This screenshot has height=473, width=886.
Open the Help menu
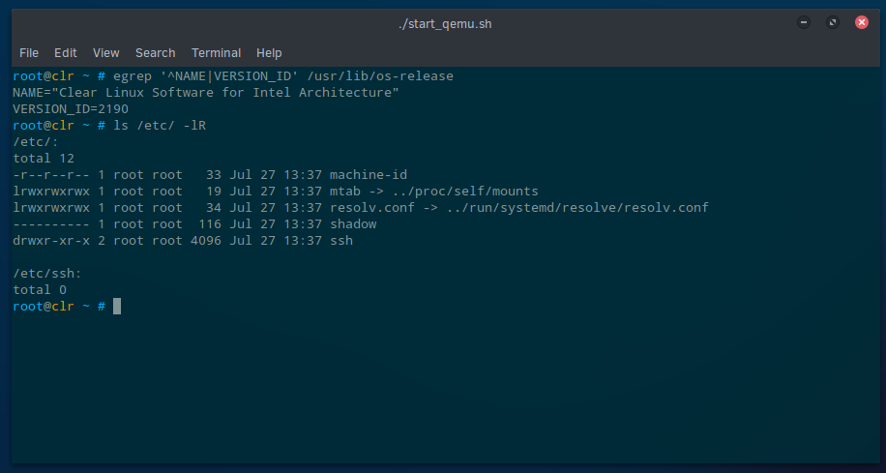pos(269,53)
